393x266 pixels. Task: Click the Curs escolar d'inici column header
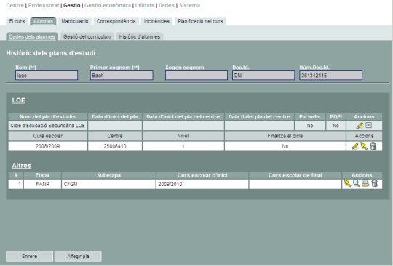(202, 175)
